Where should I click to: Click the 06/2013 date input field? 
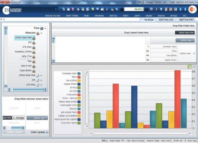point(134,9)
